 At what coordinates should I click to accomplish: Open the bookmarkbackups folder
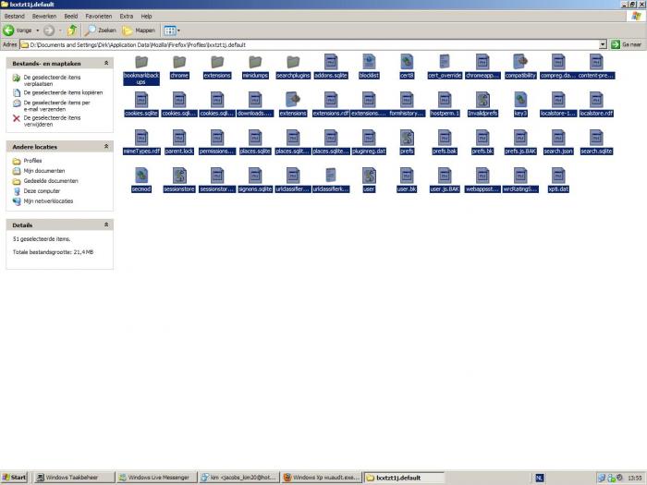click(x=140, y=62)
